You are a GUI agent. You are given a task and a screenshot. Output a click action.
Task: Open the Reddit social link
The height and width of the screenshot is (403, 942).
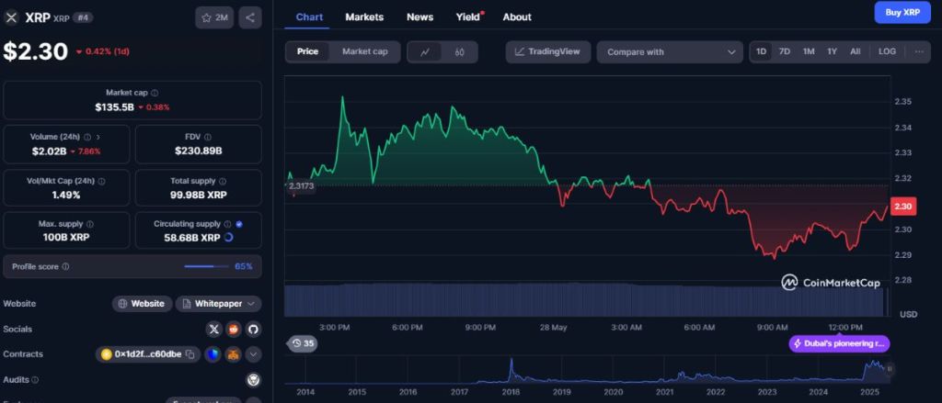pyautogui.click(x=234, y=329)
